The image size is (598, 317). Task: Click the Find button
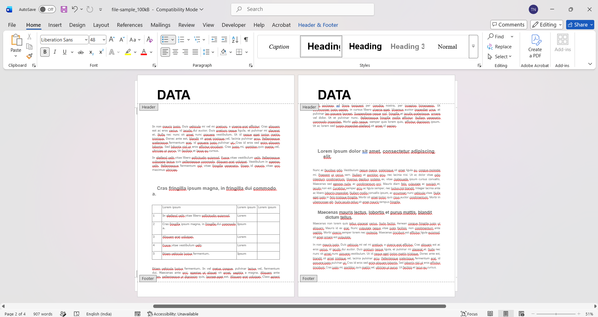496,36
